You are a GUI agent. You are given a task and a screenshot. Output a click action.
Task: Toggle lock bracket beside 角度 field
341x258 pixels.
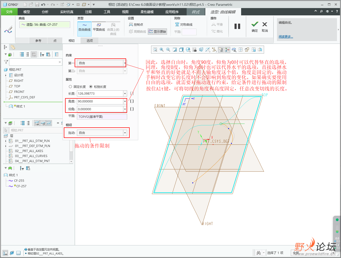click(132, 101)
